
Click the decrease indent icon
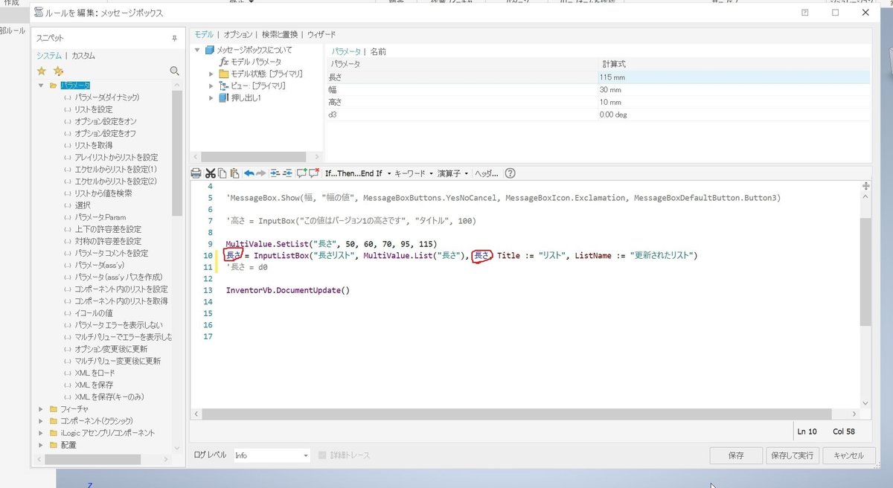click(x=287, y=173)
